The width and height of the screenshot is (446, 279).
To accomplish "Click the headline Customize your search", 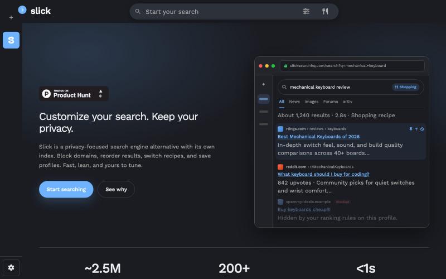I will click(118, 122).
